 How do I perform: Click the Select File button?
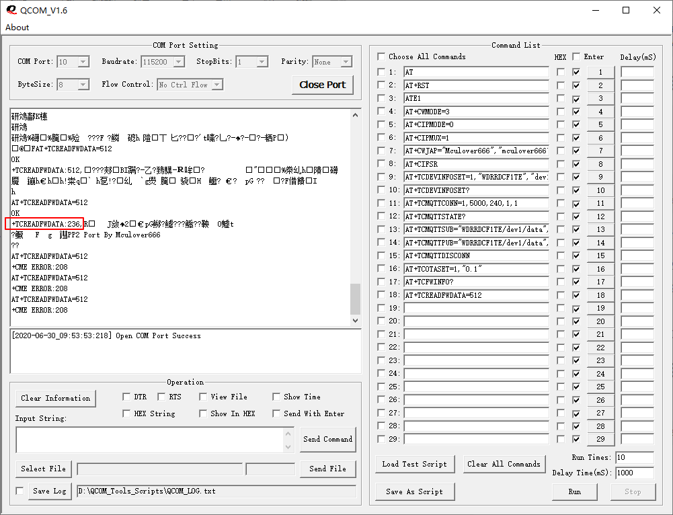coord(43,469)
